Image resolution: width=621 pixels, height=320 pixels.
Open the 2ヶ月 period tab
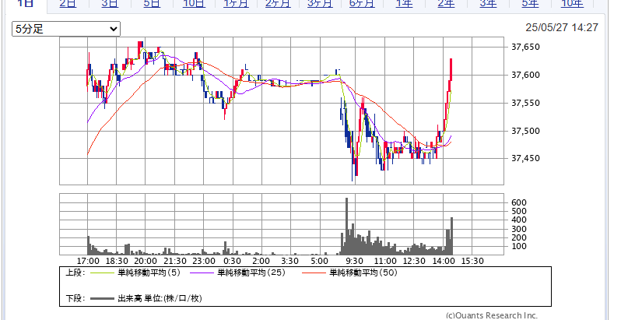(x=278, y=5)
